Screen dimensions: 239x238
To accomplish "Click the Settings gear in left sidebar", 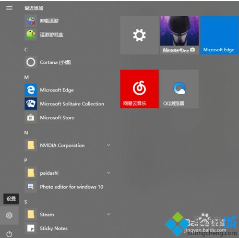I will 9,215.
